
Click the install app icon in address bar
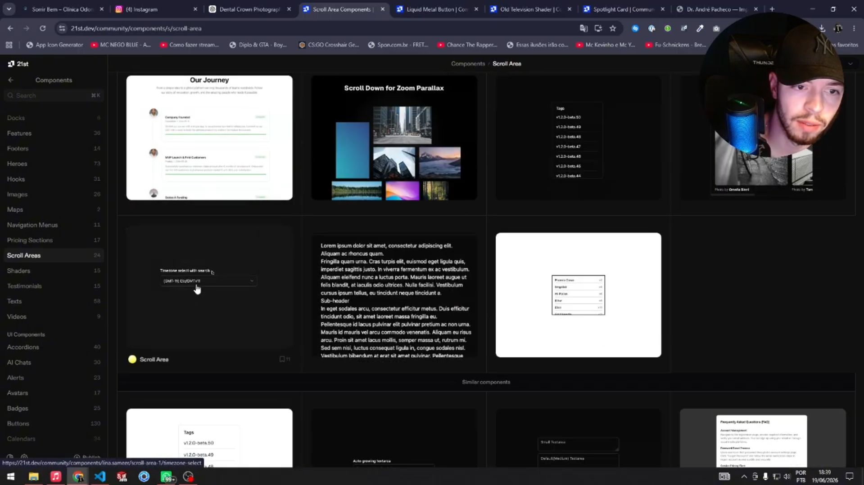tap(598, 28)
